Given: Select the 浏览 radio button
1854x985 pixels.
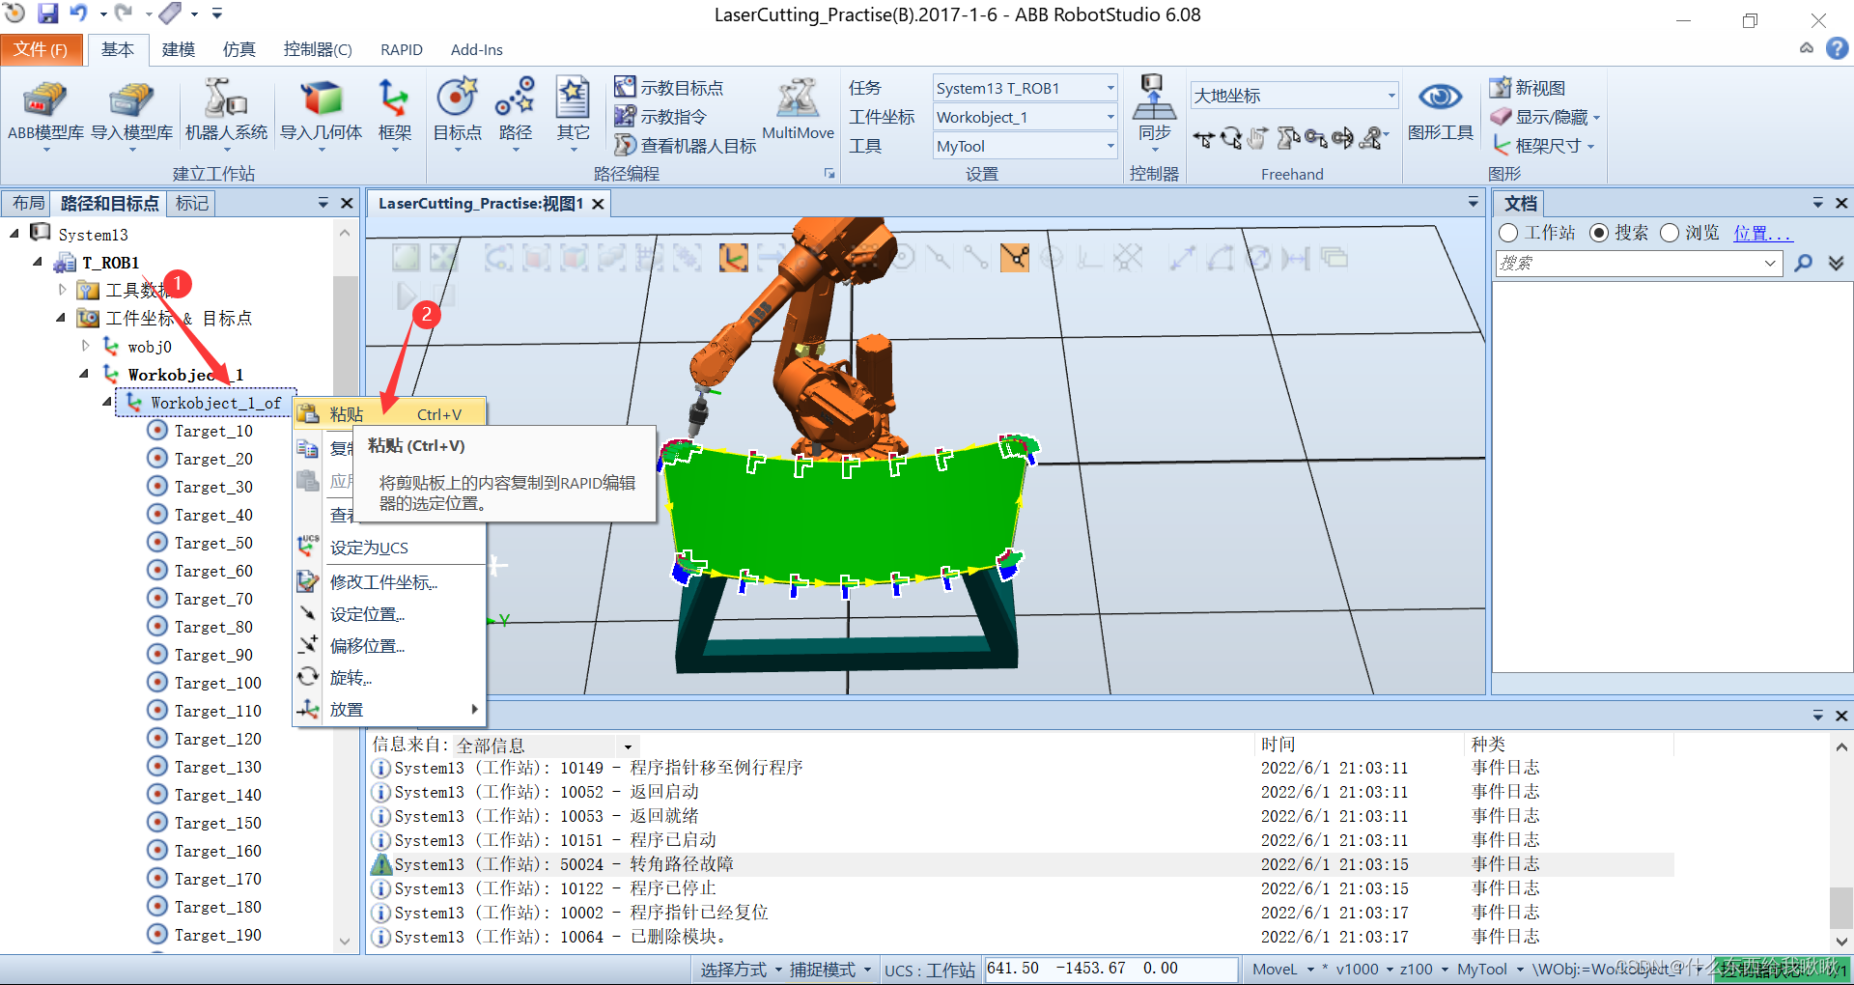Looking at the screenshot, I should point(1670,233).
